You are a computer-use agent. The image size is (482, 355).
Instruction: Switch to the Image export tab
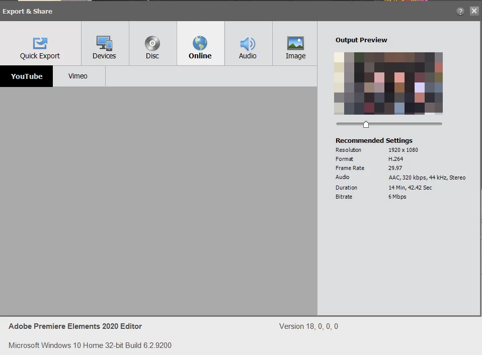tap(295, 43)
